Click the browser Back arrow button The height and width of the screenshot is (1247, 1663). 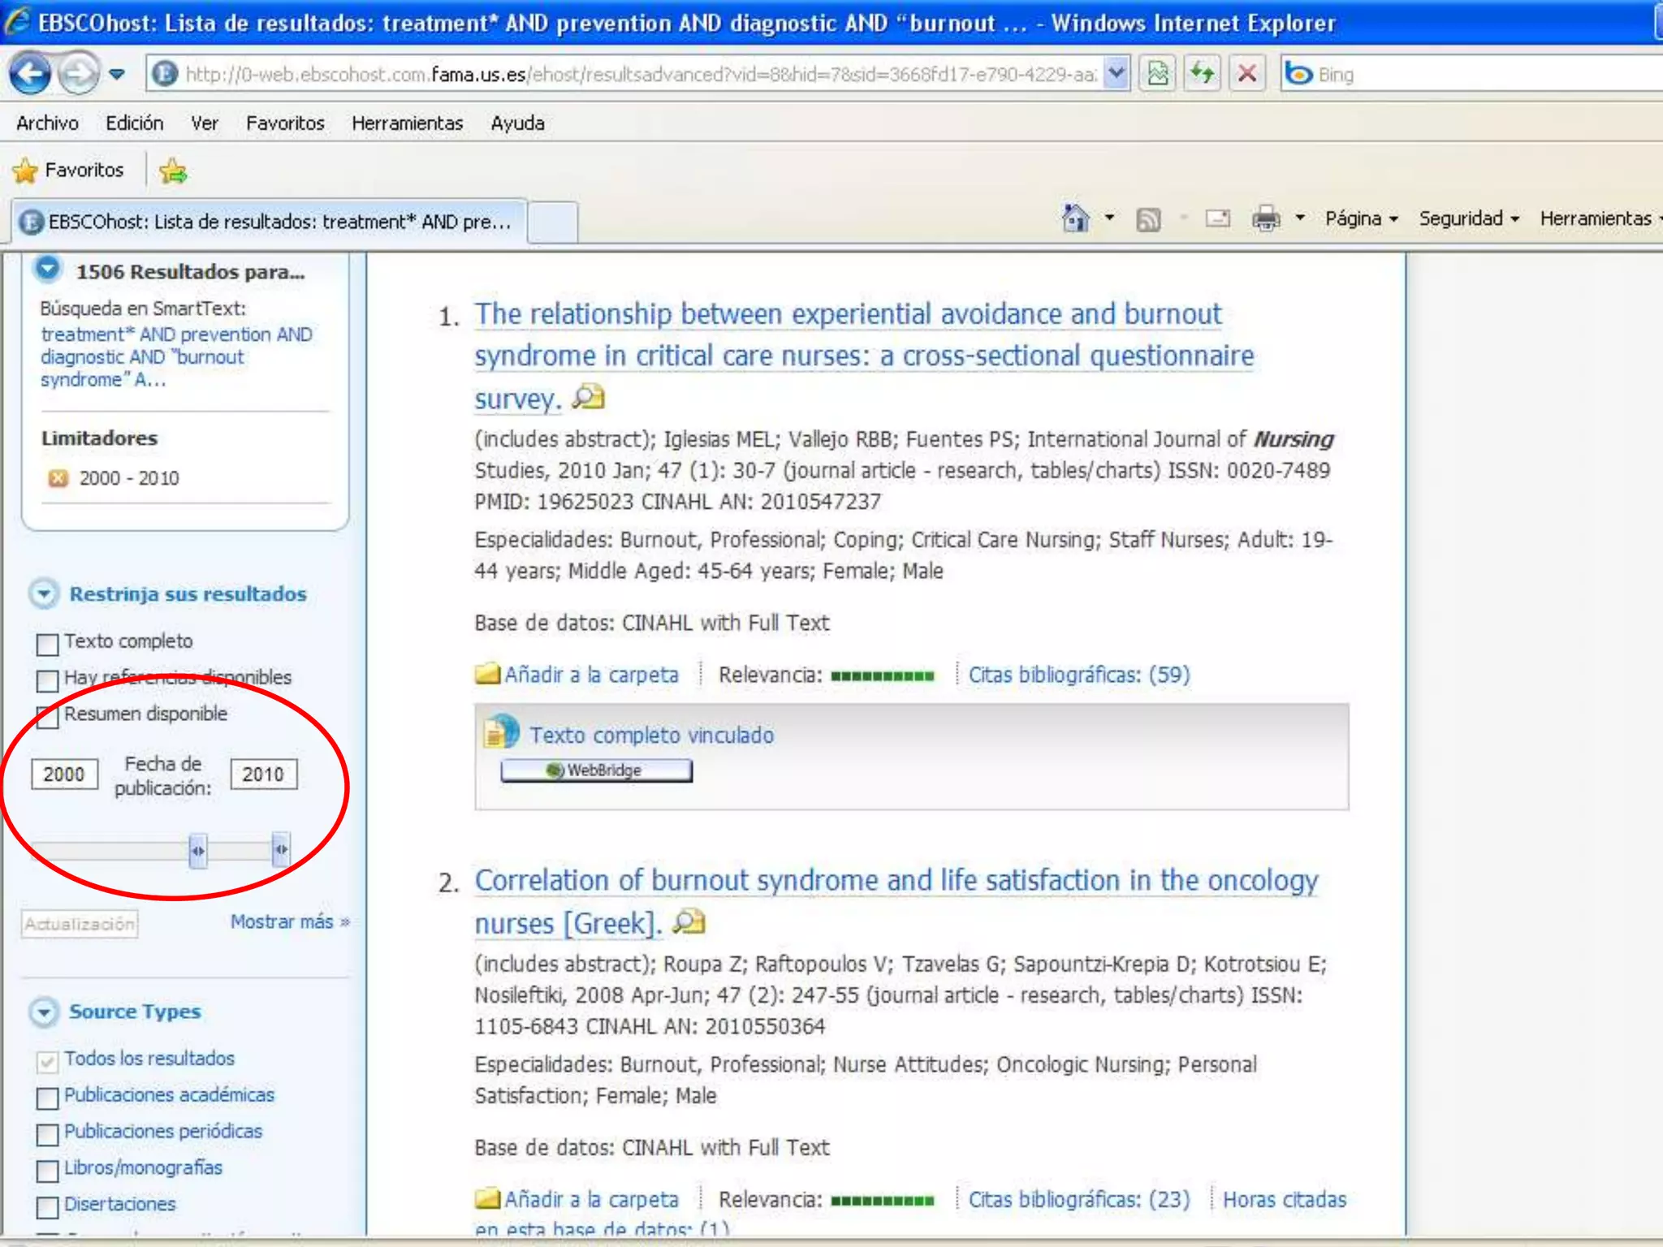point(30,74)
